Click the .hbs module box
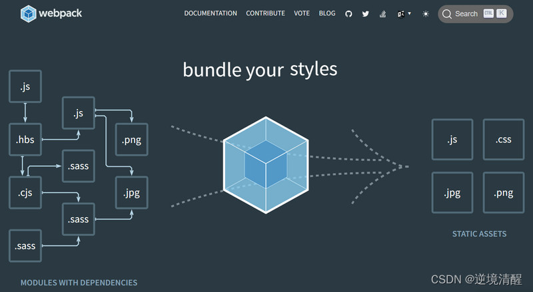The width and height of the screenshot is (533, 292). (25, 140)
